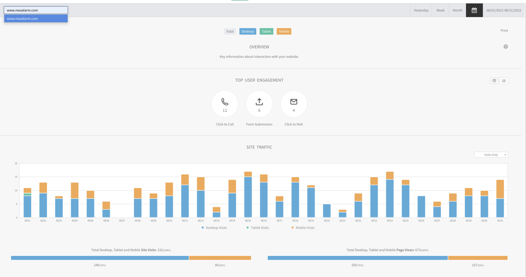Select the Yesterday time range tab
Viewport: 526px width, 277px height.
point(421,10)
